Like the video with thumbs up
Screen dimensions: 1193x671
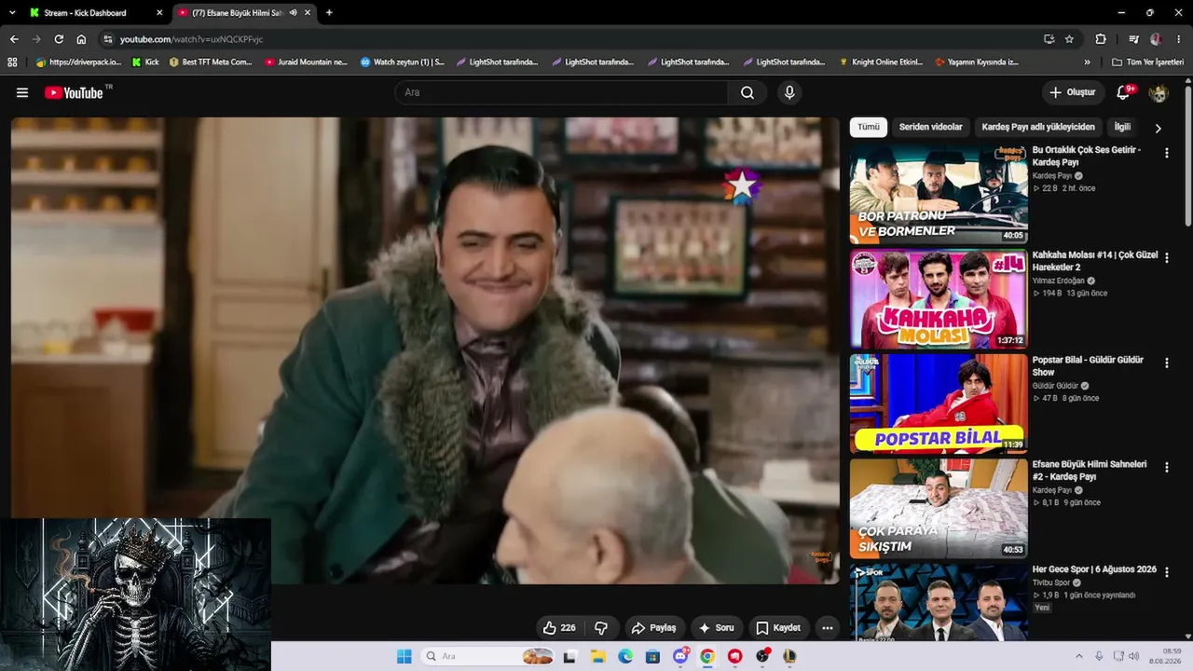click(558, 628)
